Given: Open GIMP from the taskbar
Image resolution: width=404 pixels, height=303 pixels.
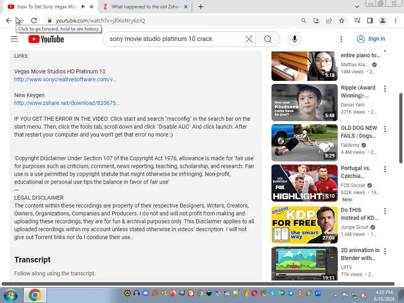Looking at the screenshot, I should [182, 293].
